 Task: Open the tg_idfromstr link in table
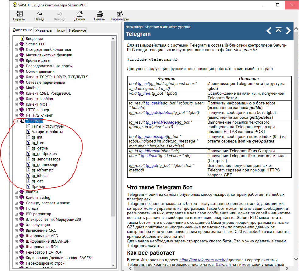pyautogui.click(x=150, y=151)
